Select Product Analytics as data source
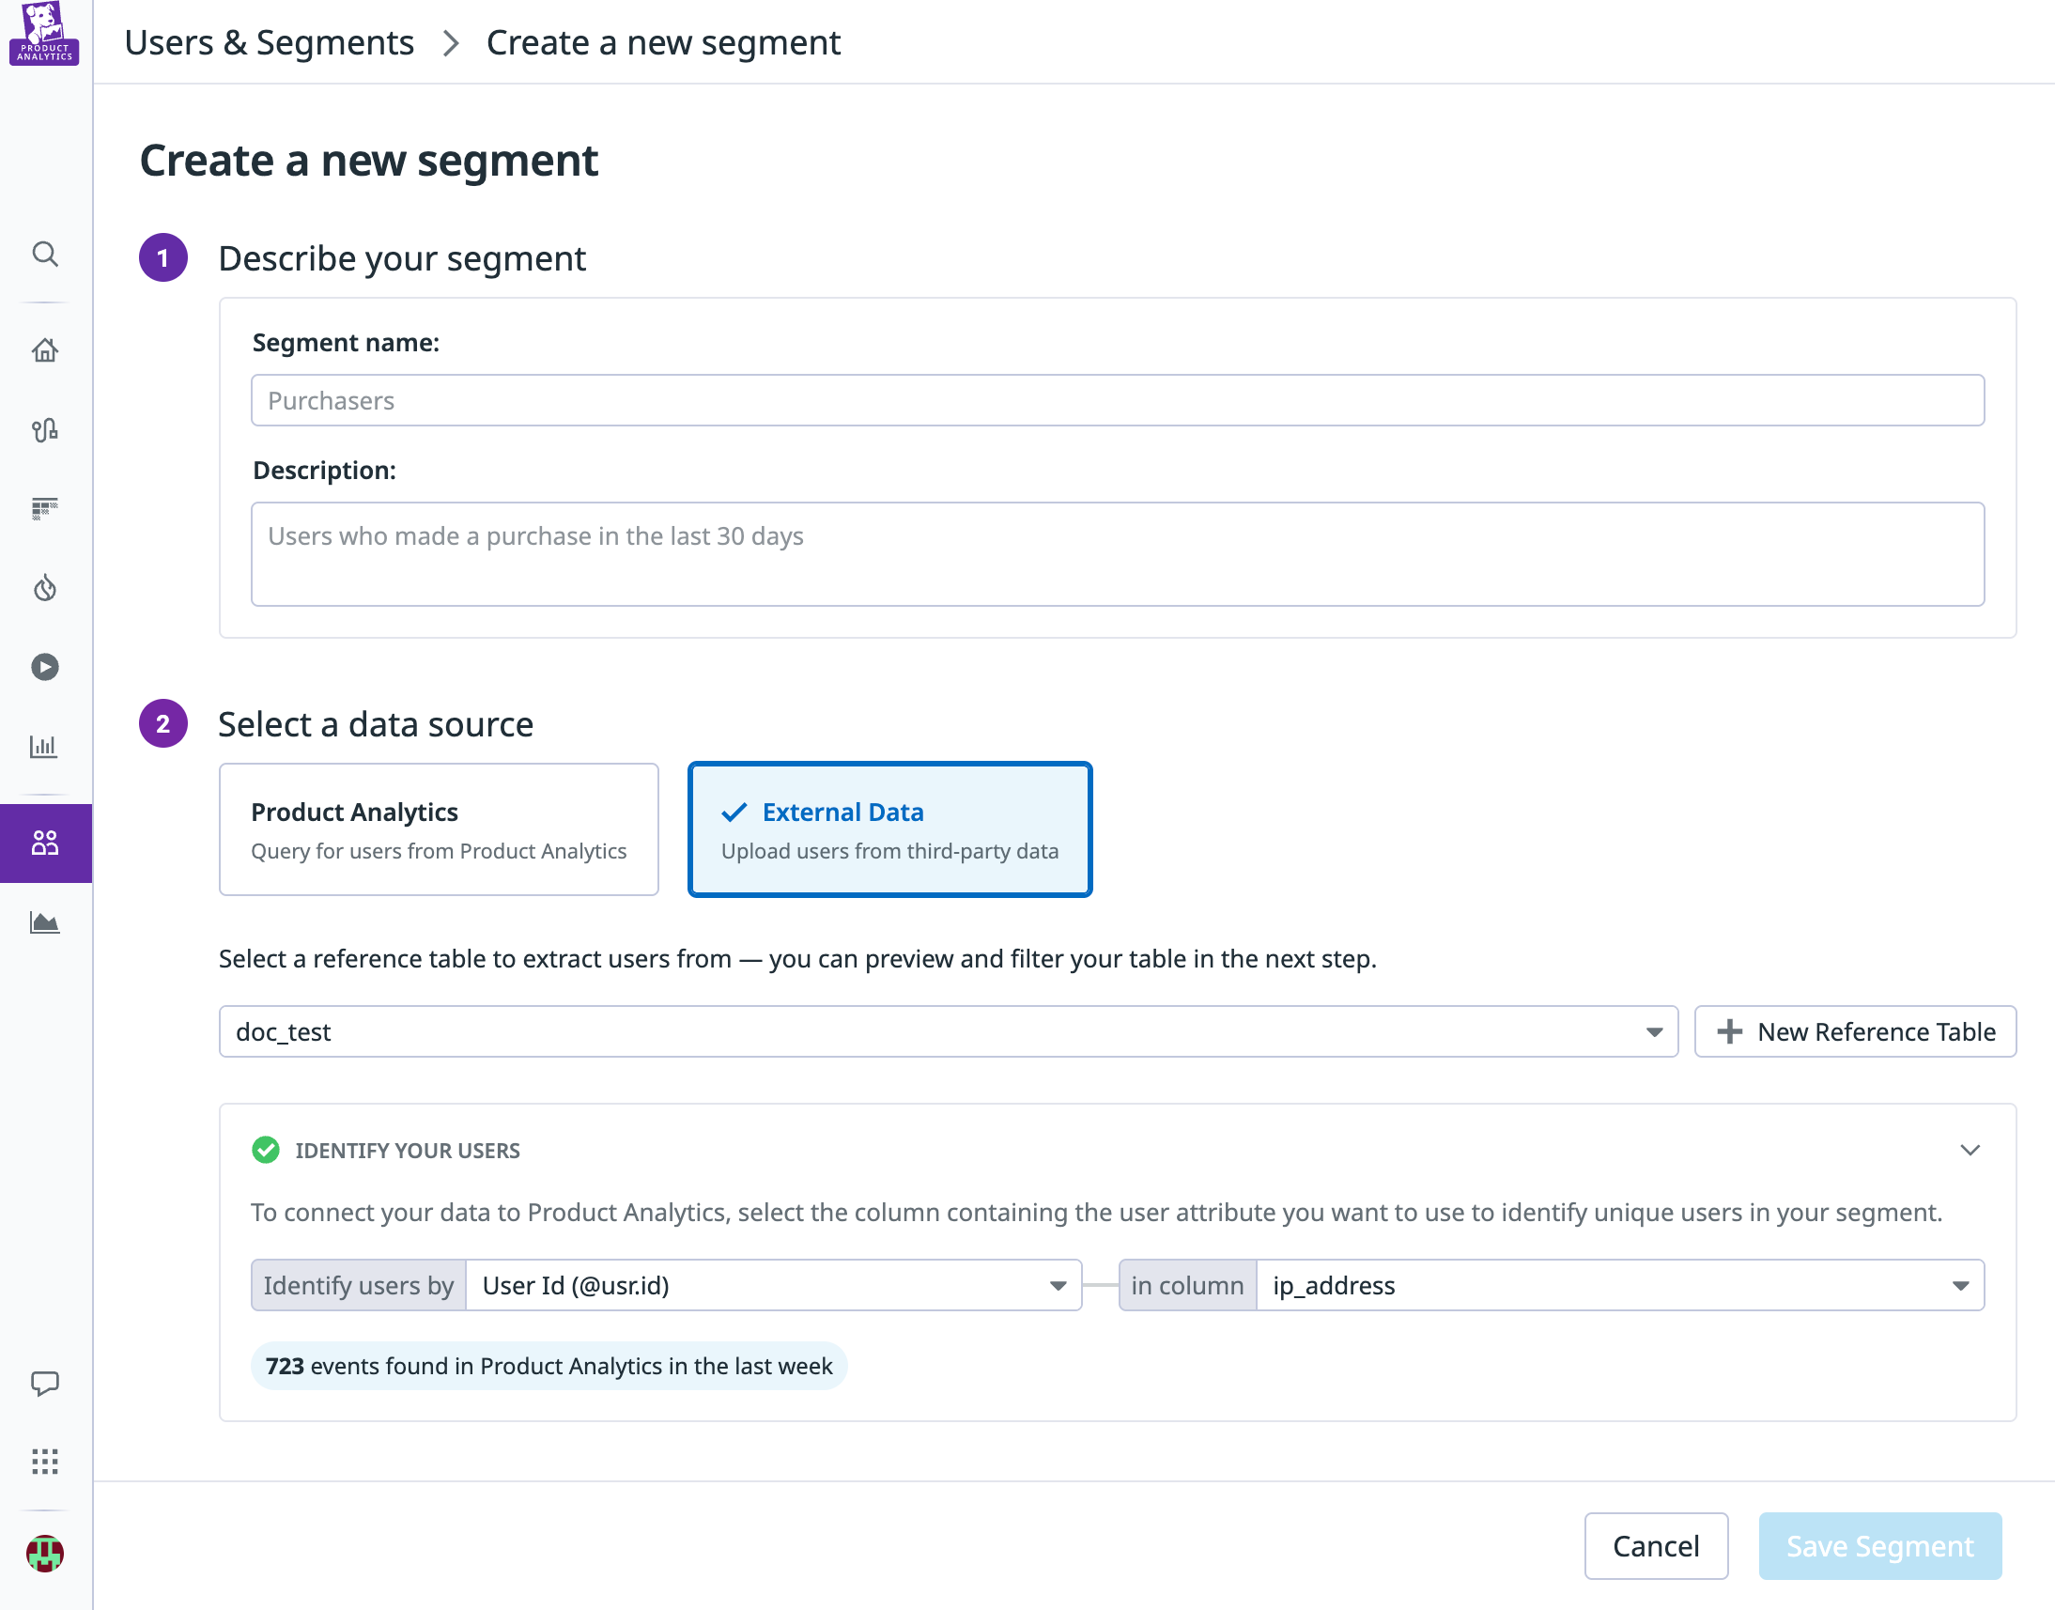2055x1610 pixels. click(439, 829)
